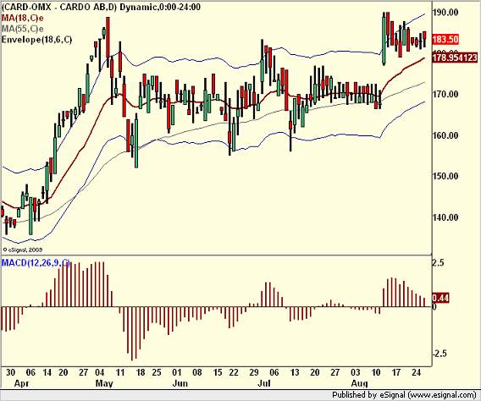Image resolution: width=481 pixels, height=401 pixels.
Task: Click the date label 30 on time axis
Action: pos(10,372)
